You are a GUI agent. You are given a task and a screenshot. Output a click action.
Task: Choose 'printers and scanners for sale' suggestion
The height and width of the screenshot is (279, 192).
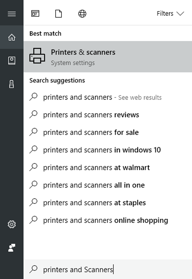91,133
